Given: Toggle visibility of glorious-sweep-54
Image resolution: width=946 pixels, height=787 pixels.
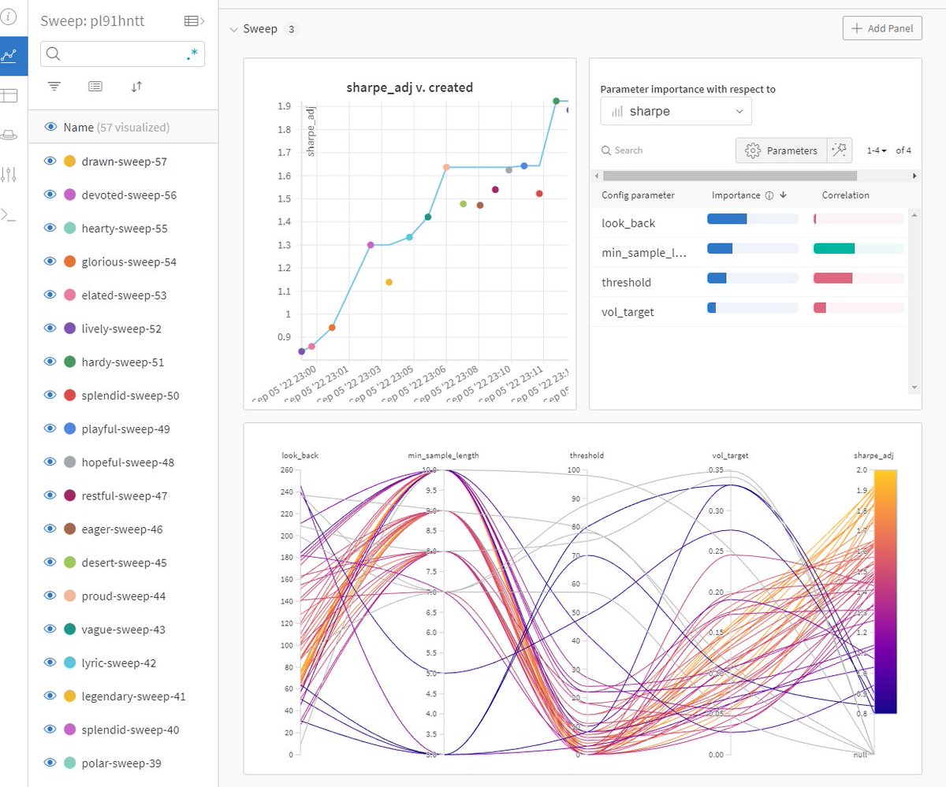Looking at the screenshot, I should (x=50, y=262).
